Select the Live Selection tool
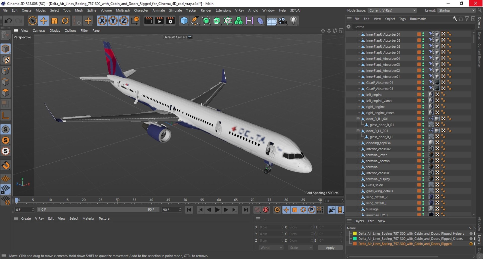Viewport: 483px width, 259px height. click(x=32, y=21)
